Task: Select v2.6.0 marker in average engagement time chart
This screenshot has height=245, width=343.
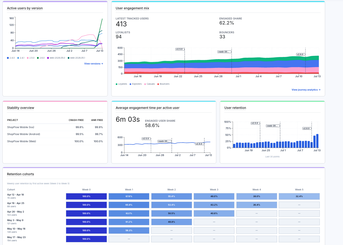Action: (199, 144)
